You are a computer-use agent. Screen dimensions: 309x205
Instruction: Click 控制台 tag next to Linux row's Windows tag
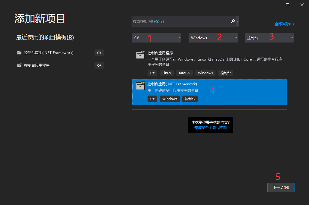225,73
